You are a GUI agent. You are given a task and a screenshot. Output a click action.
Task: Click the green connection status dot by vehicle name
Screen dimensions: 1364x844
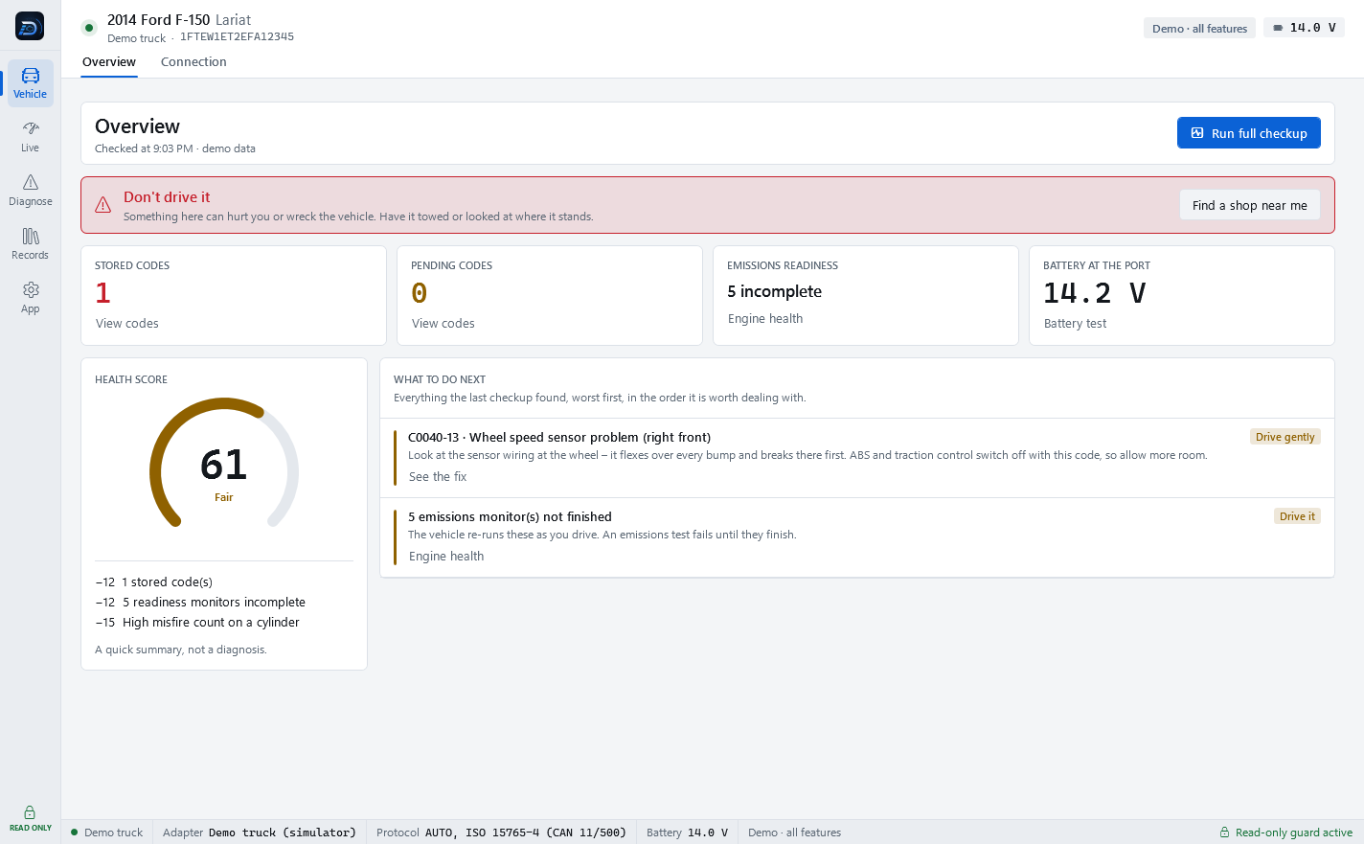point(89,28)
